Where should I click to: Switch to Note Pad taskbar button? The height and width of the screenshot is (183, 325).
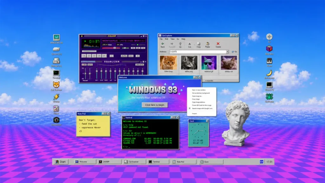tap(184, 162)
